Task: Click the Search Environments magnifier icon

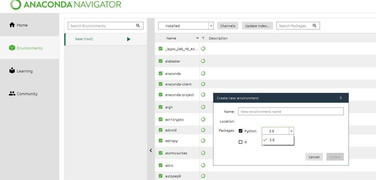Action: pos(138,26)
